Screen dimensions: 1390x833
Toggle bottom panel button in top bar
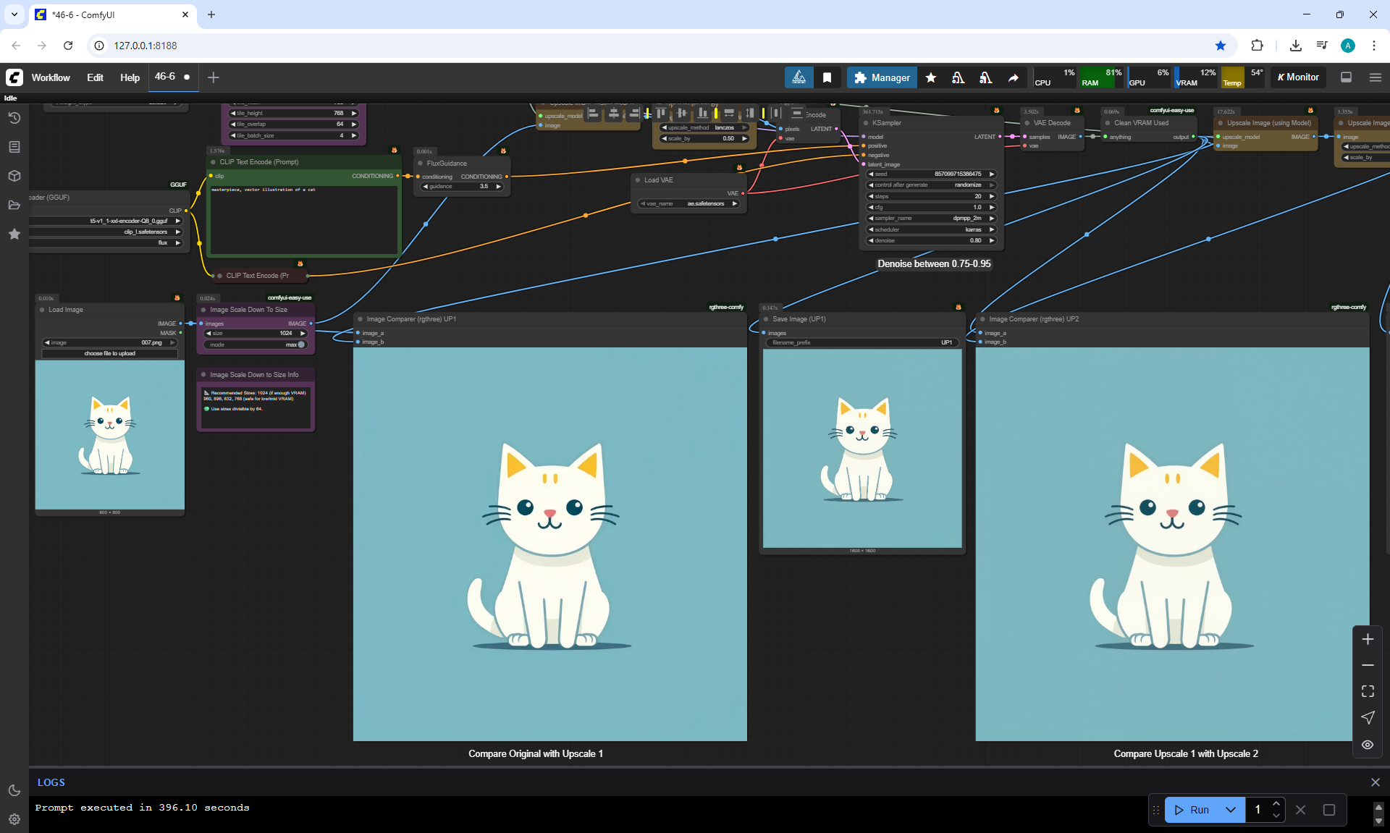point(1346,77)
